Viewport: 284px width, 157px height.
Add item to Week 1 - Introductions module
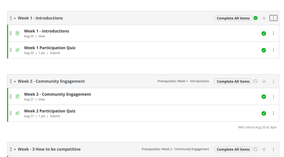click(264, 18)
